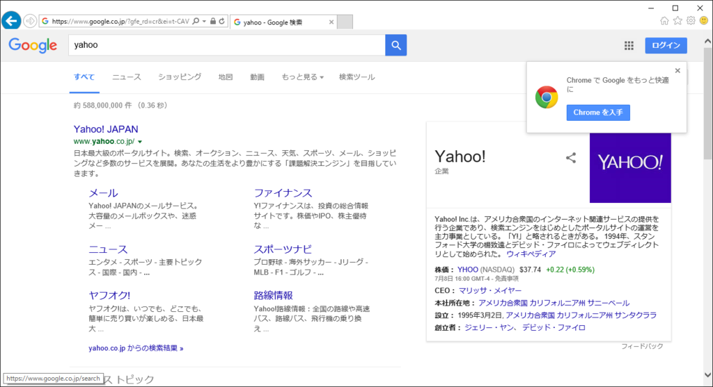Open 'アメリカ合衆国 カリフォルニア州 サンタクララ' link

coord(581,315)
